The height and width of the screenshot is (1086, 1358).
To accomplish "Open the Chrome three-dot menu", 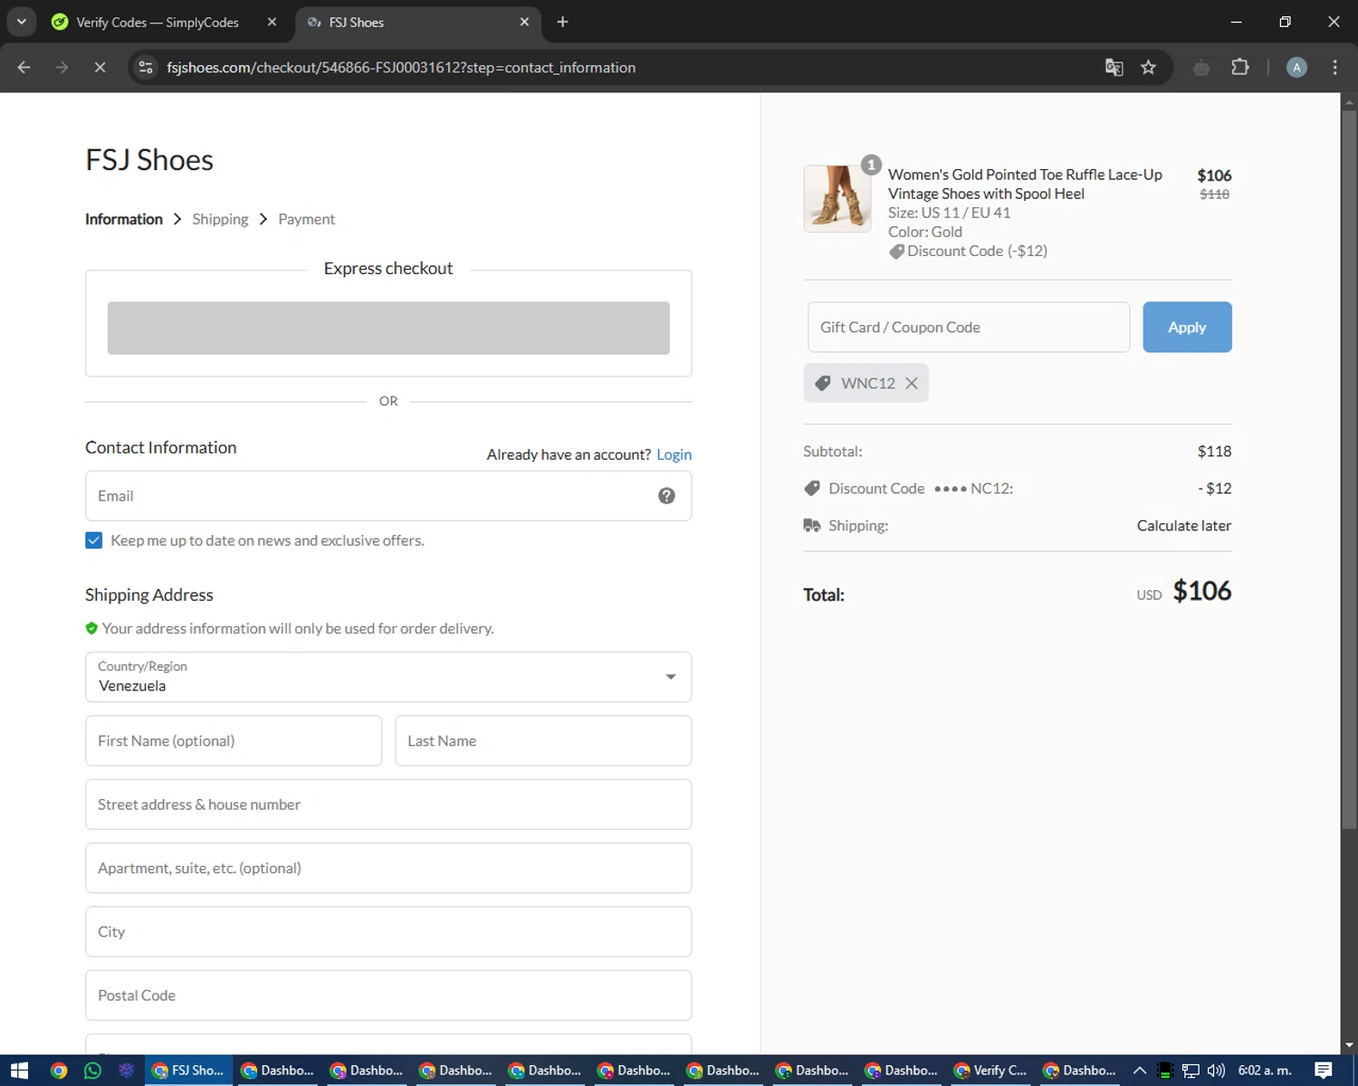I will 1334,68.
